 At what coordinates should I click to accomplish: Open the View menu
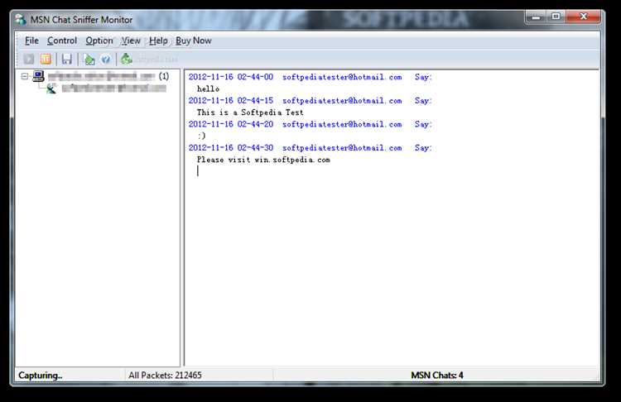click(x=131, y=41)
